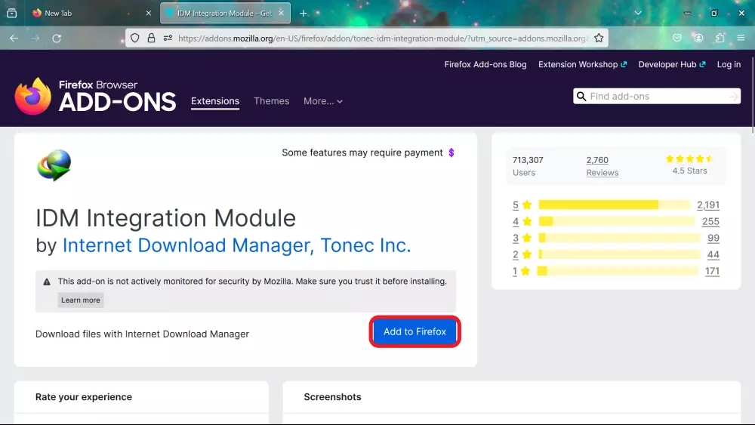755x425 pixels.
Task: Open the Extension Workshop link
Action: (583, 64)
